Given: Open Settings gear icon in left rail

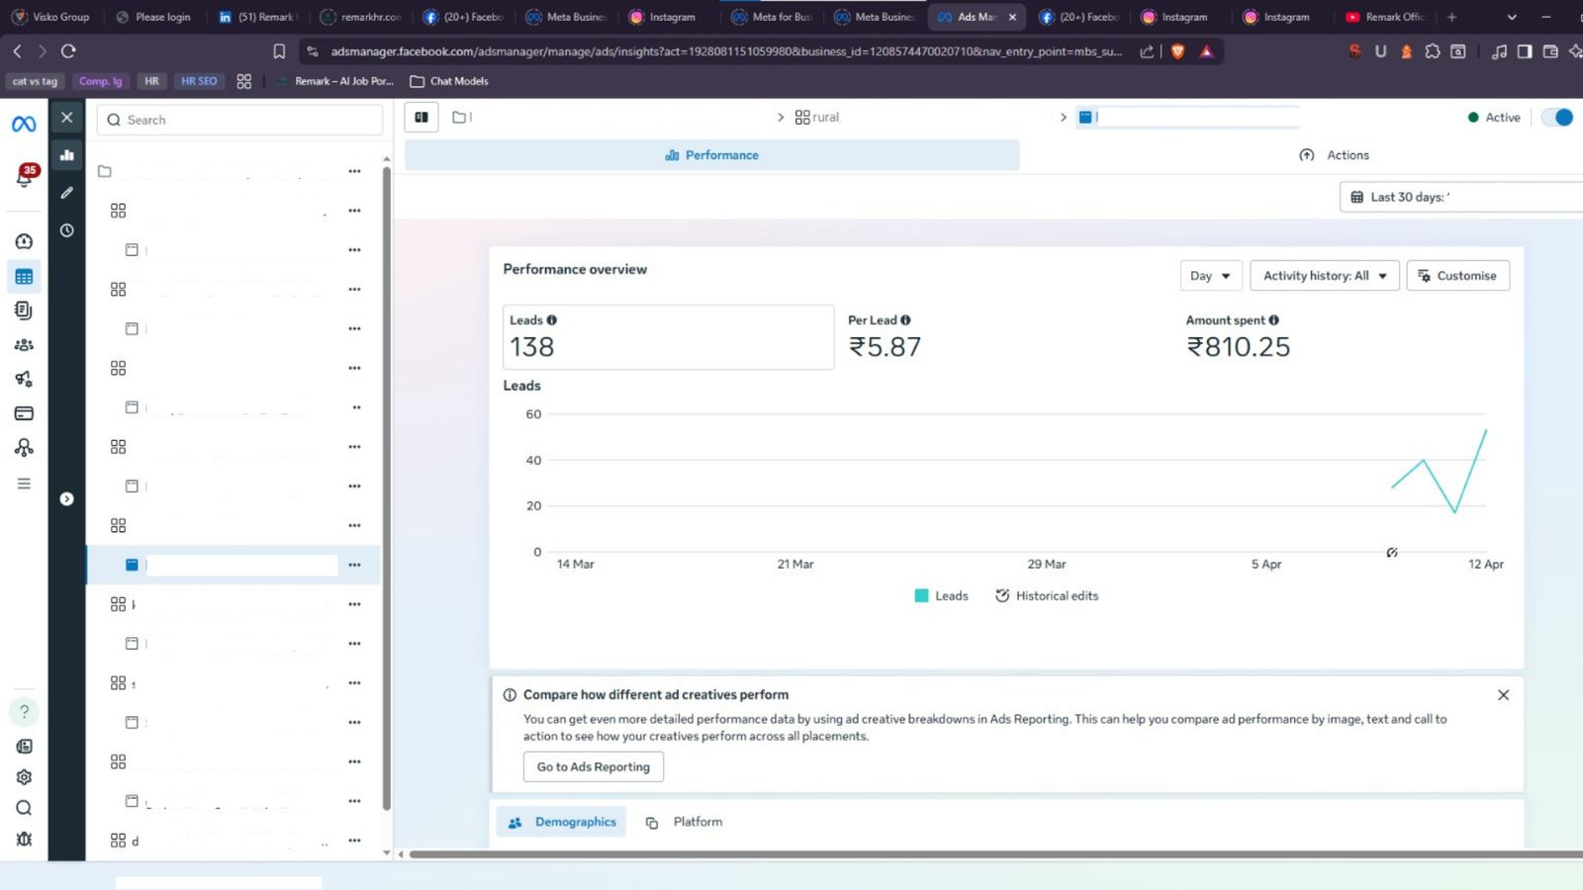Looking at the screenshot, I should (x=24, y=777).
